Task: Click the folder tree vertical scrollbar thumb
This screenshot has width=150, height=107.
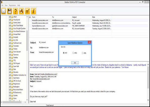Action: point(27,41)
